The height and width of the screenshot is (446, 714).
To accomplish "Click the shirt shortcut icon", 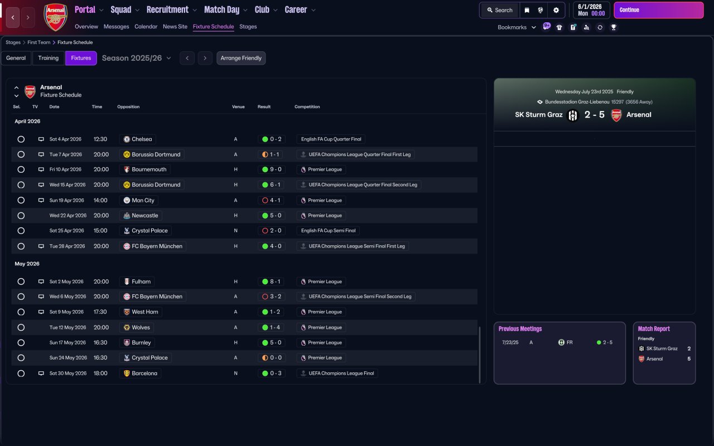I will 559,27.
